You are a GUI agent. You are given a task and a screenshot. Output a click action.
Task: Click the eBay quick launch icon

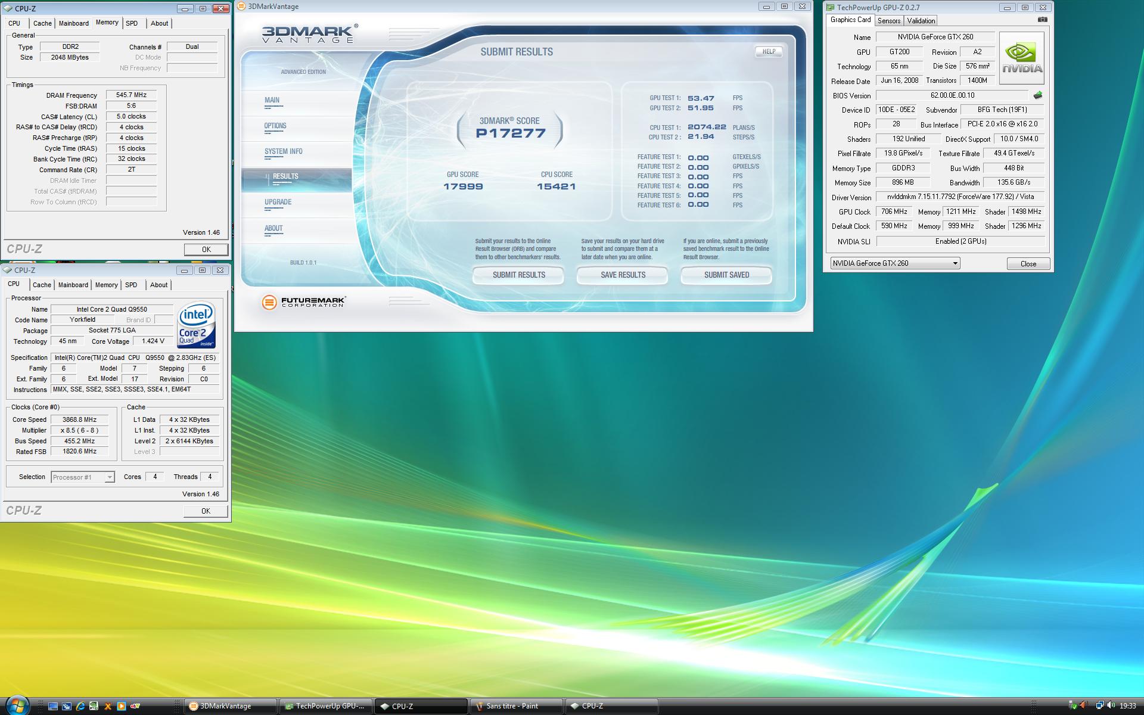point(135,706)
